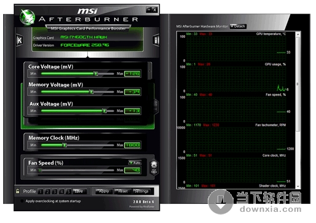The image size is (316, 223).
Task: Select profile slot 1
Action: click(41, 192)
